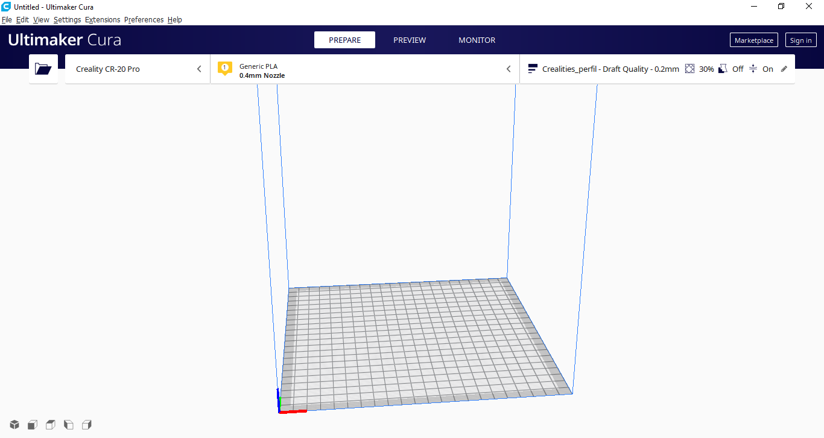
Task: Click the Creality CR-20 Pro printer name
Action: pyautogui.click(x=108, y=69)
